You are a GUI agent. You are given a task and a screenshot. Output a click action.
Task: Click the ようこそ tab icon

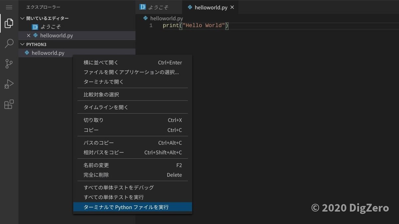tap(143, 7)
